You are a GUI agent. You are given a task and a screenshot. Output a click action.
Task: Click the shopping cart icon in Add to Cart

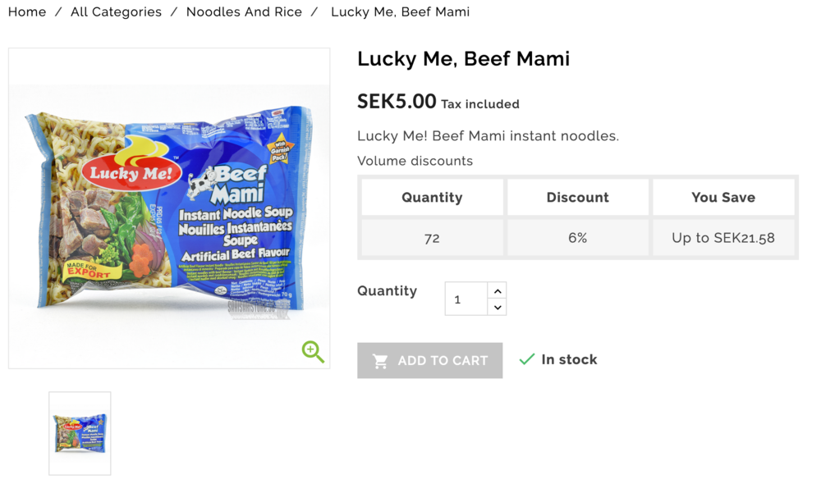380,361
